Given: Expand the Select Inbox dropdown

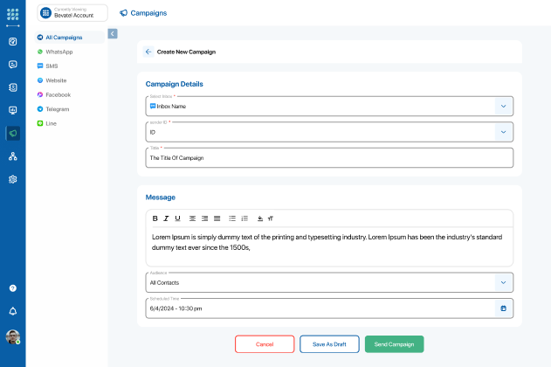Looking at the screenshot, I should click(503, 106).
